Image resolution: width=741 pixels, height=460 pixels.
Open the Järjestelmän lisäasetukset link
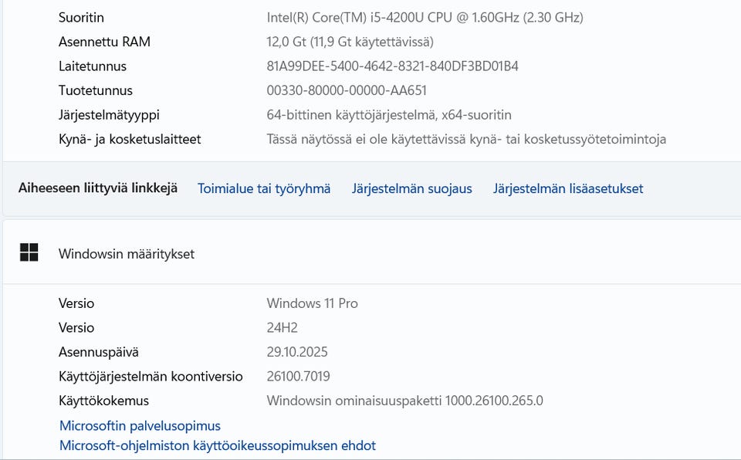point(567,188)
